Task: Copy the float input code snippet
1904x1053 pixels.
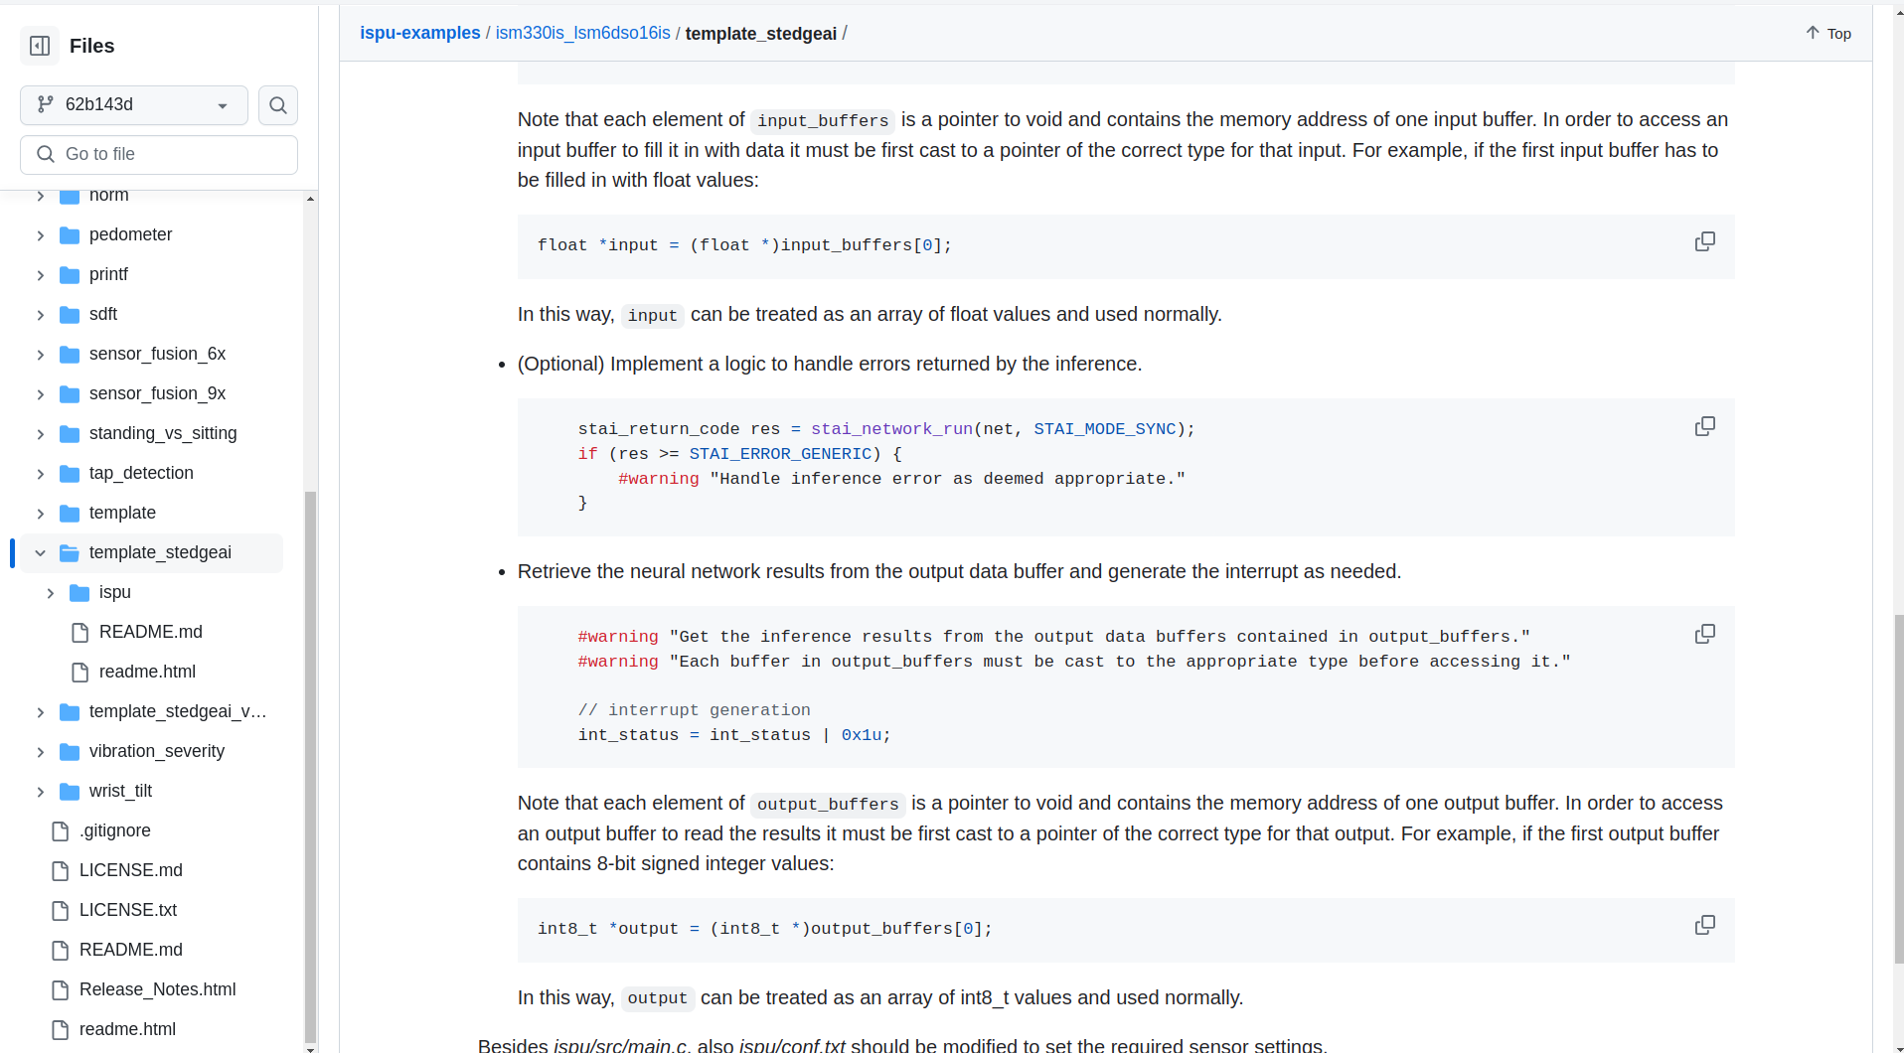Action: (1704, 240)
